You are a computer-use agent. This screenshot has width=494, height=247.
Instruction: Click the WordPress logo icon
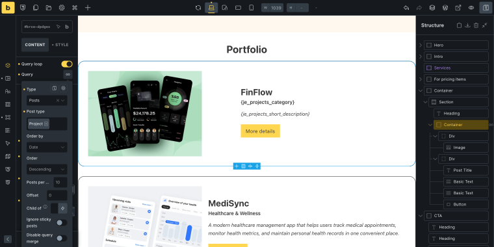coord(445,8)
